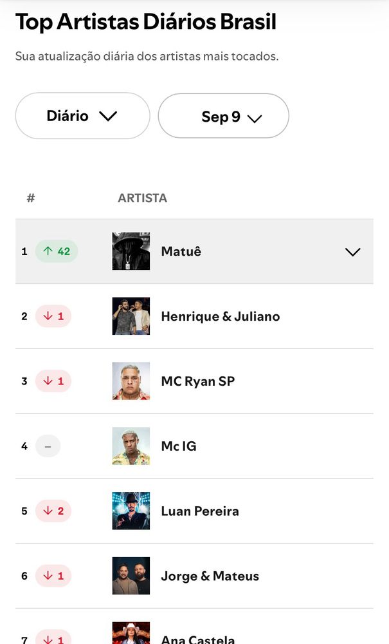Screen dimensions: 389x644
Task: Open the Diário period dropdown
Action: [82, 116]
